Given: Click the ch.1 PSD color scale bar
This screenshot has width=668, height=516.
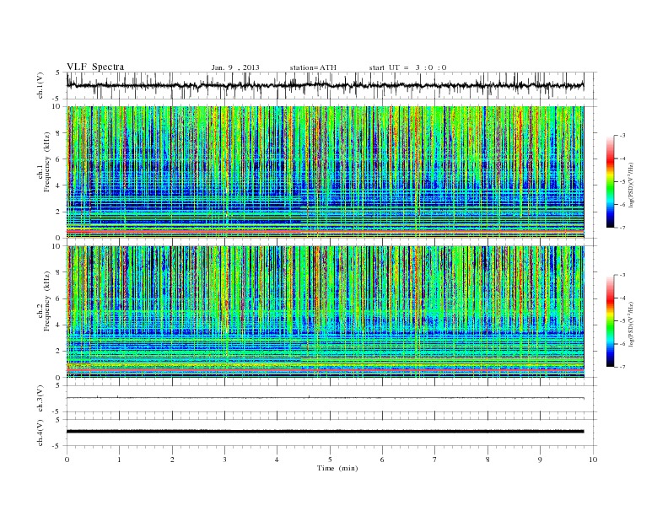Looking at the screenshot, I should click(x=610, y=181).
